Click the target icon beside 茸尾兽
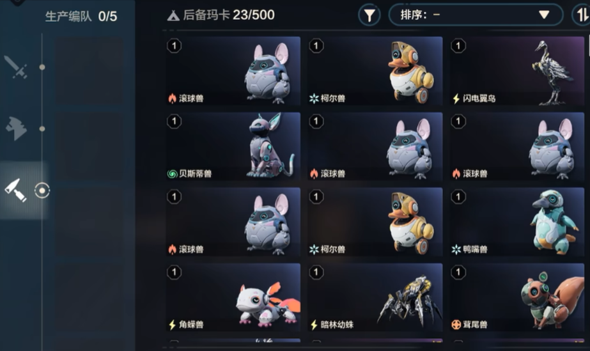Viewport: 590px width, 351px height. 456,324
